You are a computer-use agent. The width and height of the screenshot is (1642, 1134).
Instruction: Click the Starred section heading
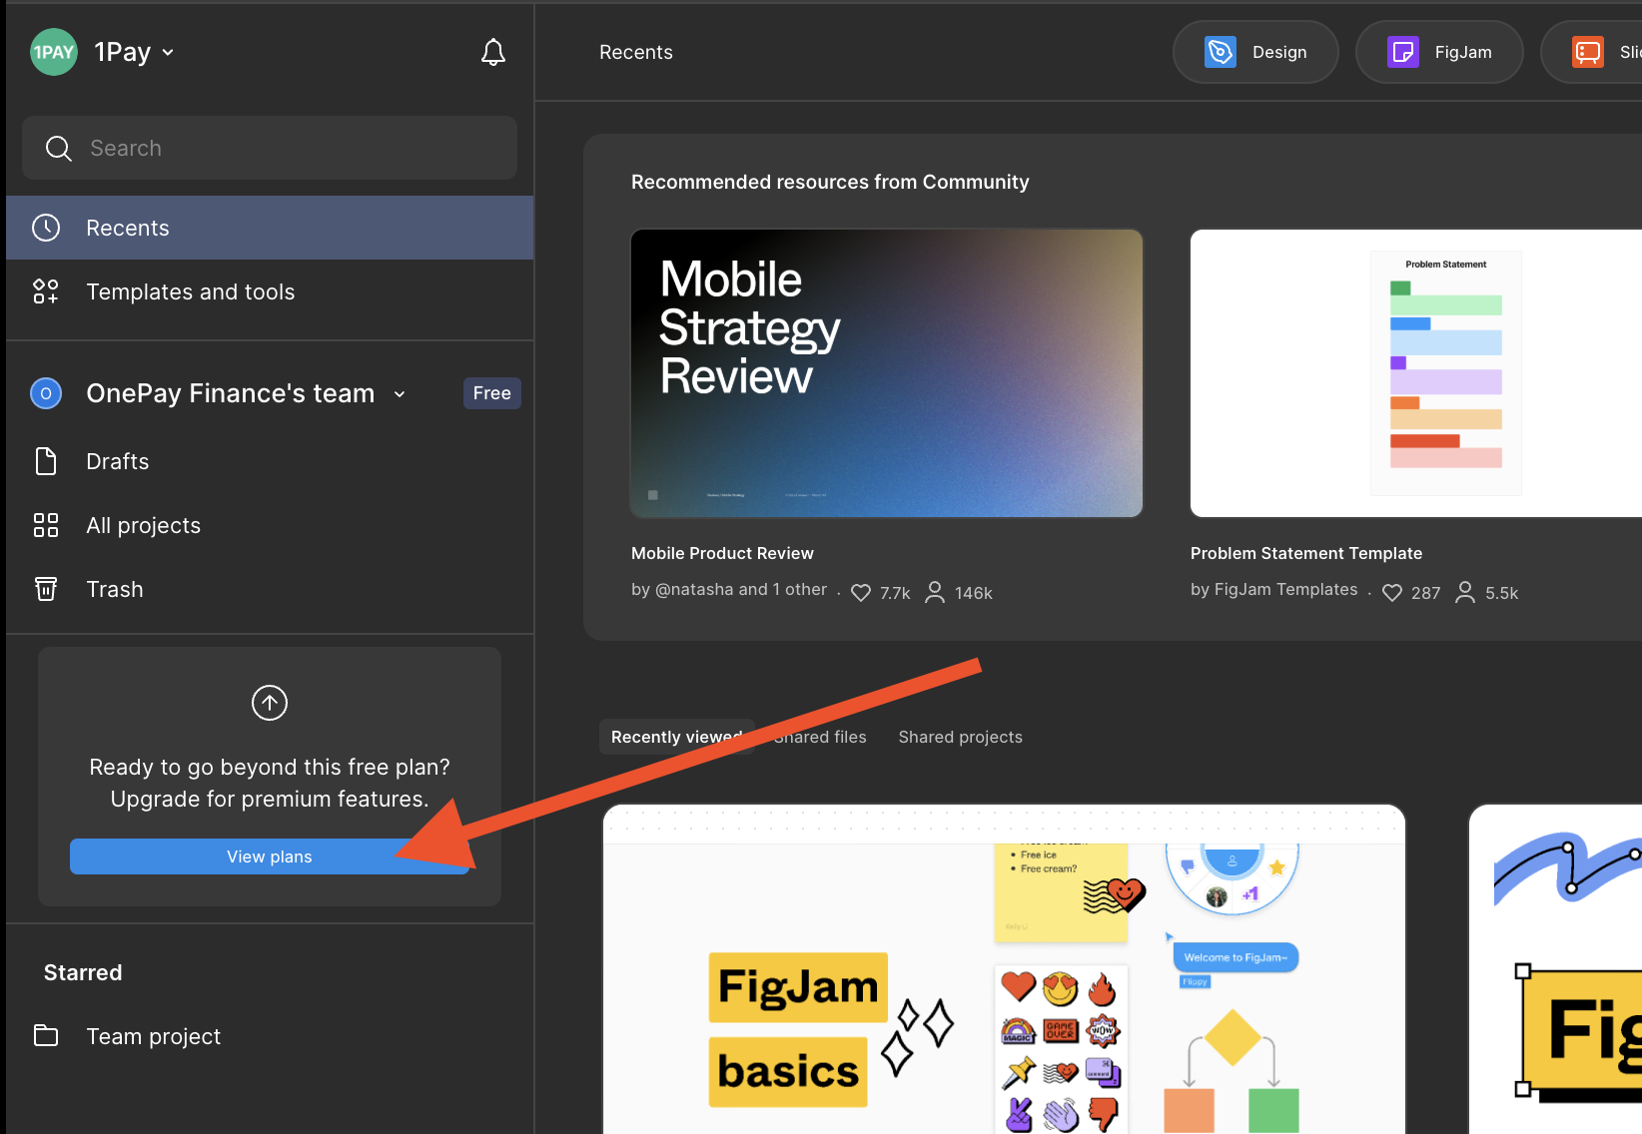pyautogui.click(x=83, y=972)
